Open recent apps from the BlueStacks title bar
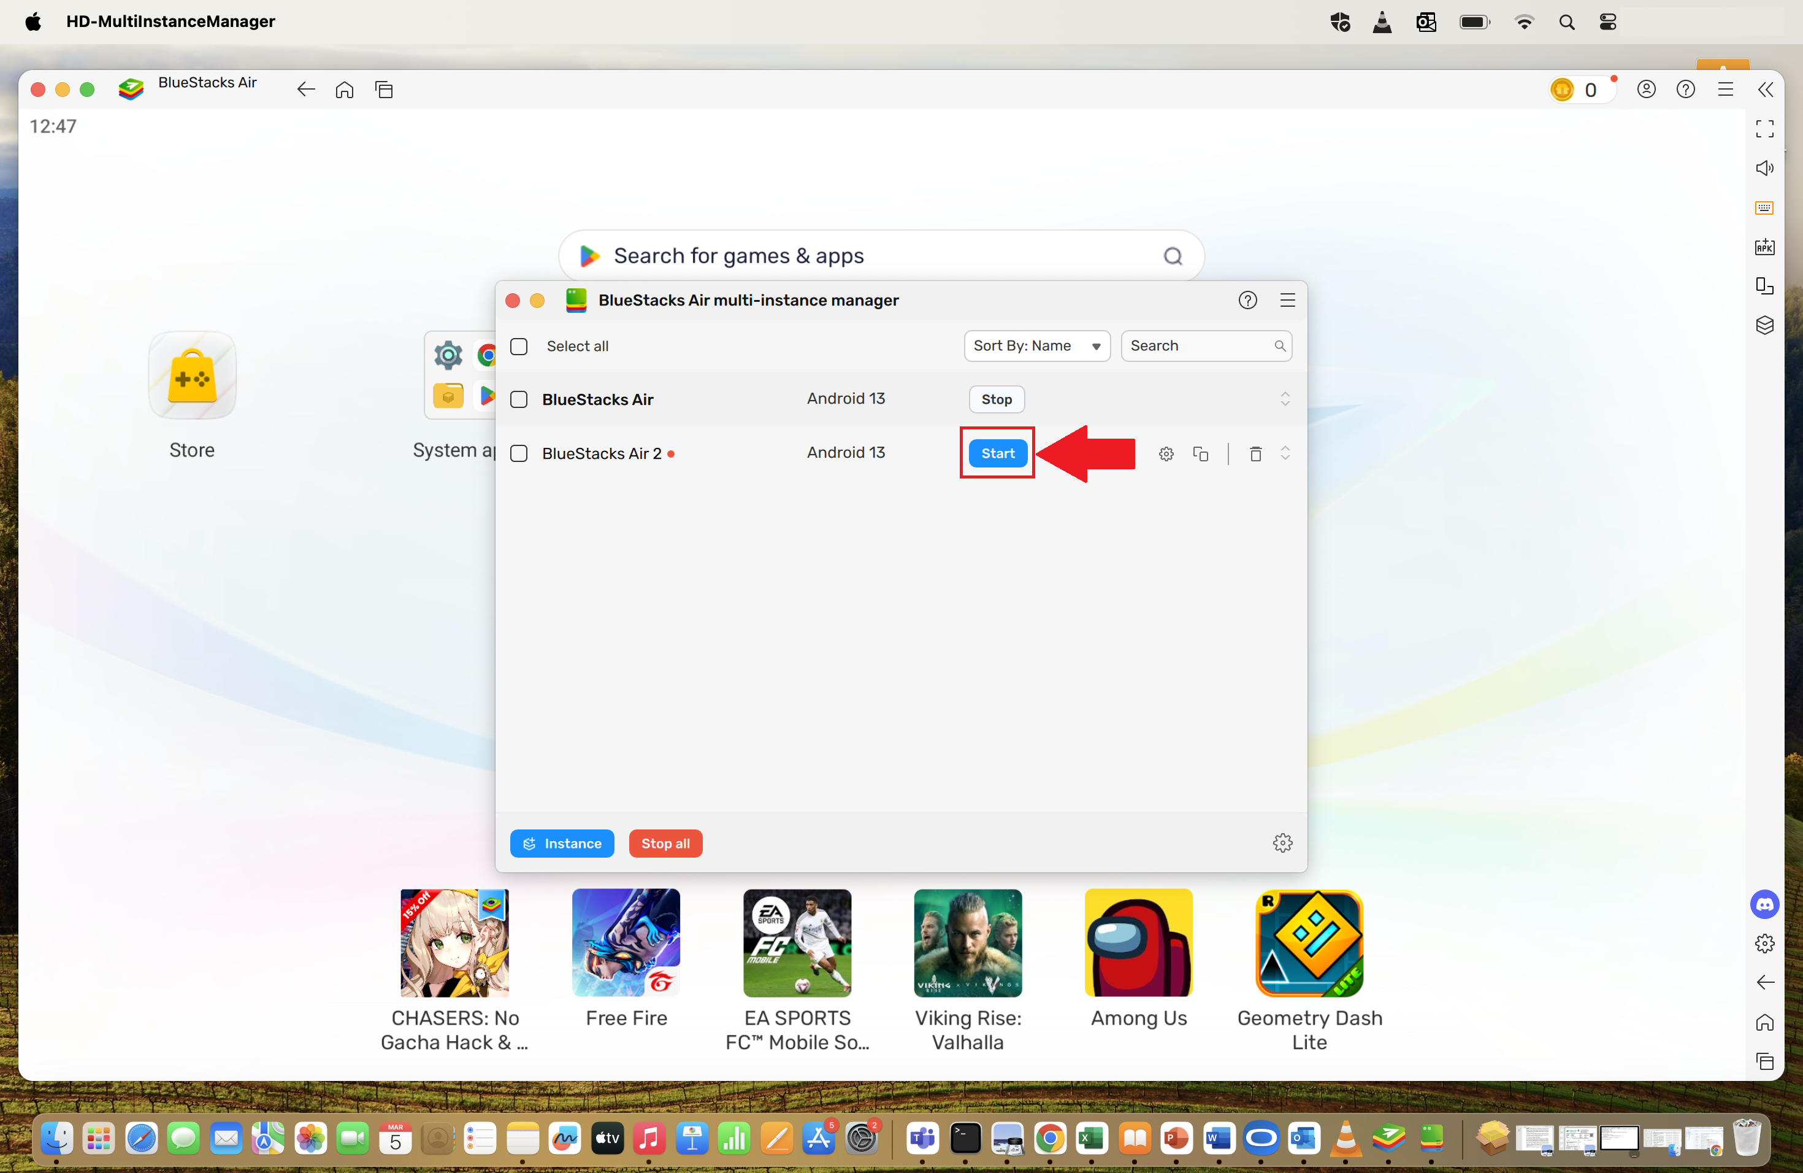 383,90
